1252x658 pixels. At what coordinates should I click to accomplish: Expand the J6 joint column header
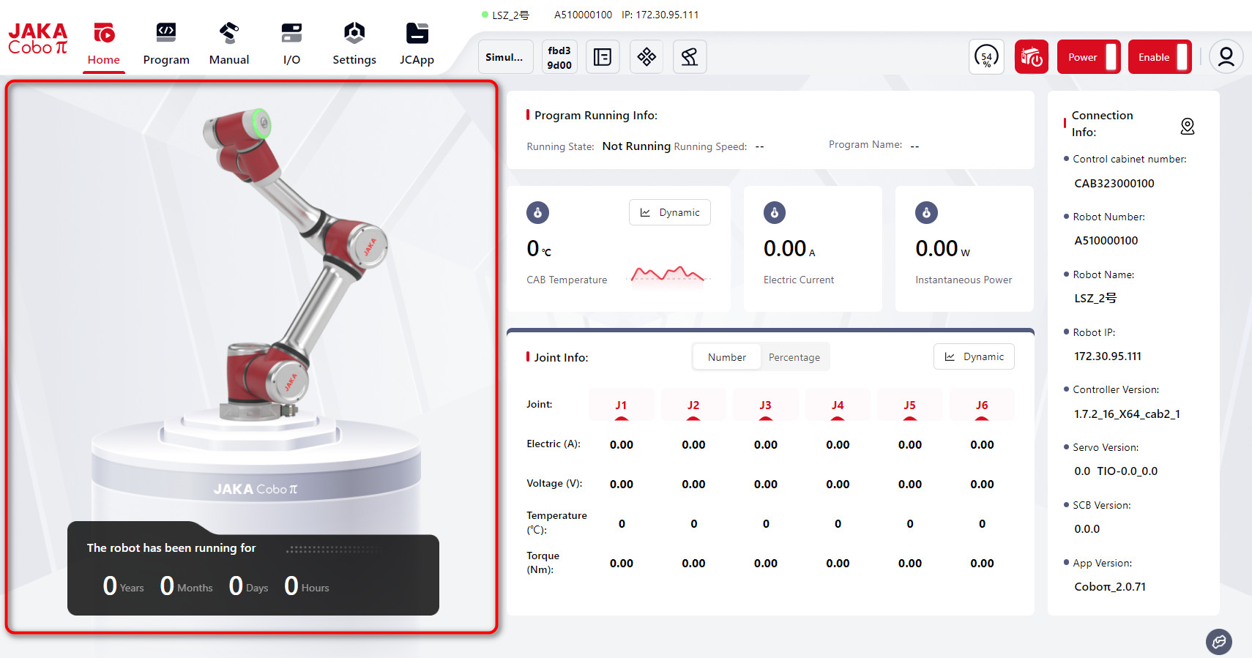coord(981,405)
